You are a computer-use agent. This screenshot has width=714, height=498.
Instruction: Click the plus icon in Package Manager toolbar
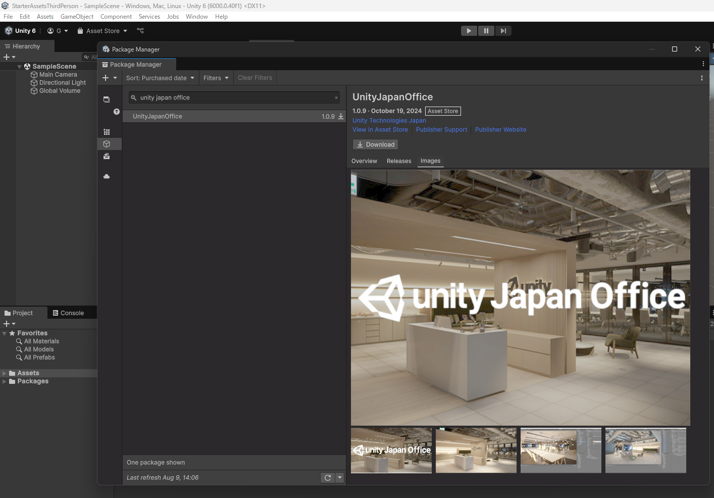[106, 78]
